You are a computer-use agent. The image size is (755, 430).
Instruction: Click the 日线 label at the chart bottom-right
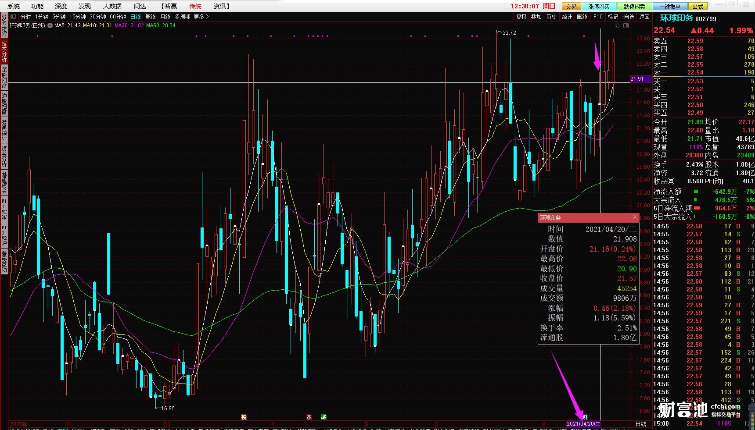click(x=641, y=424)
